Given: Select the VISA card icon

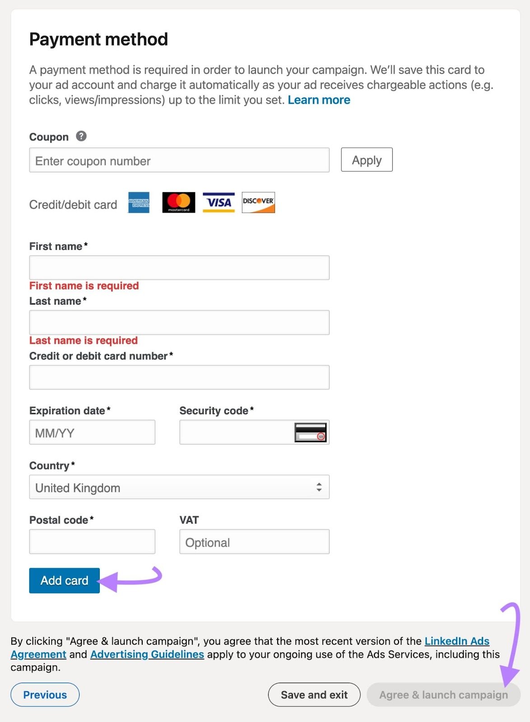Looking at the screenshot, I should point(218,203).
